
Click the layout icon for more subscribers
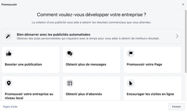tap(70, 83)
